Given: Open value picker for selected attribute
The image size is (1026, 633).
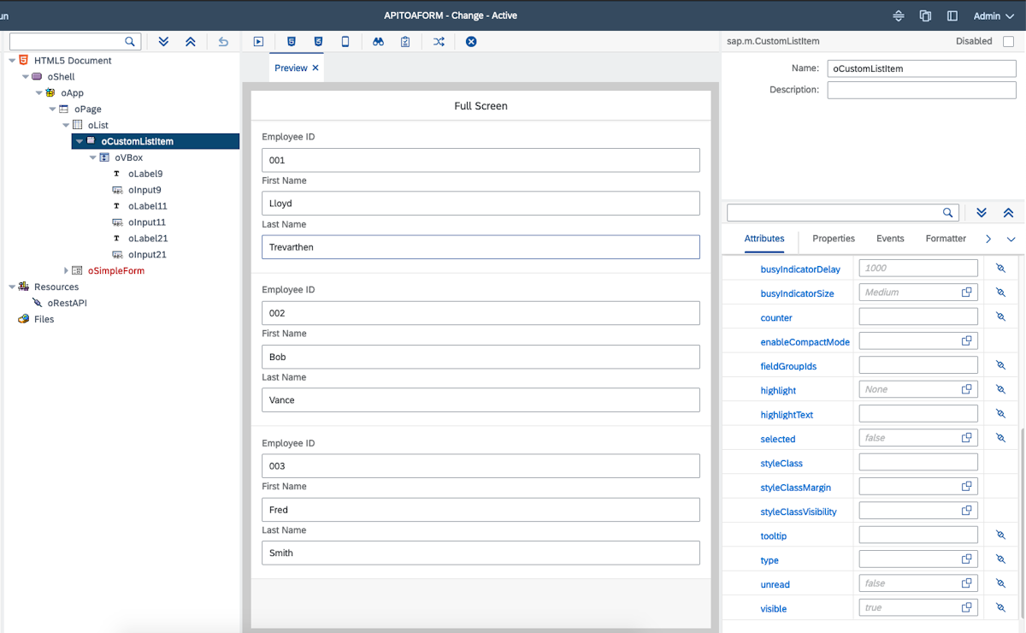Looking at the screenshot, I should point(967,438).
